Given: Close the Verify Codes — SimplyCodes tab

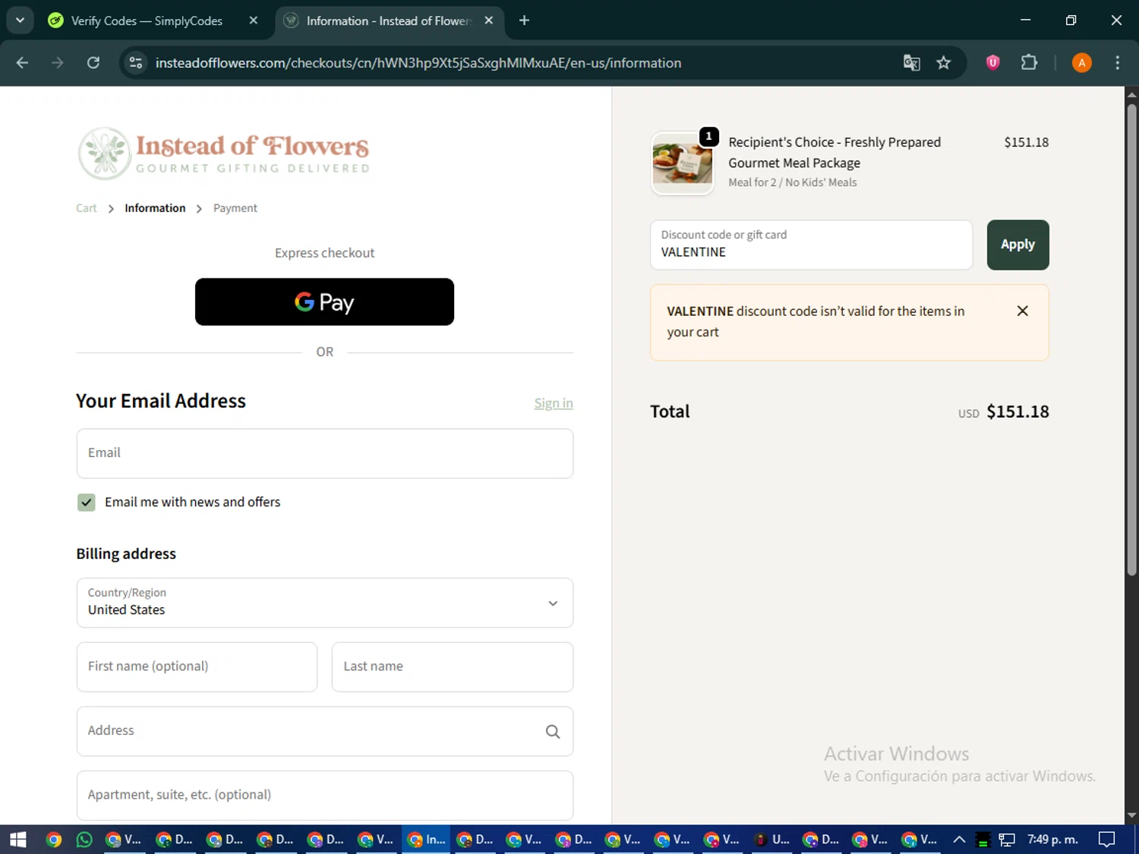Looking at the screenshot, I should point(254,20).
